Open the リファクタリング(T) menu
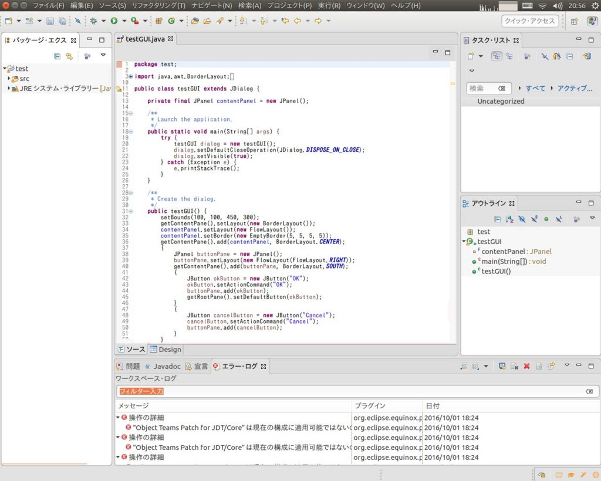601x481 pixels. coord(158,5)
